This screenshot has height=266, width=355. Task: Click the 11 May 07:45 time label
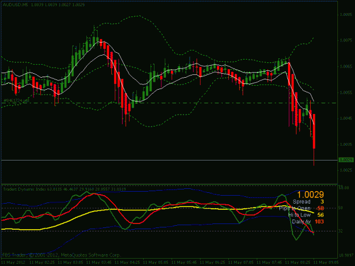click(269, 263)
